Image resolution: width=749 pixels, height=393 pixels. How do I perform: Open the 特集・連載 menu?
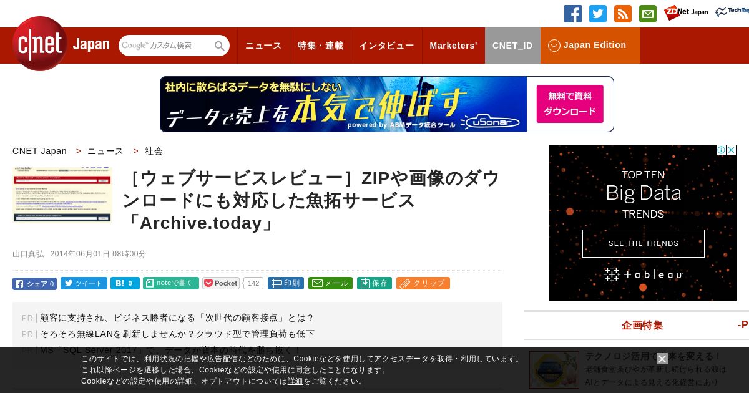pyautogui.click(x=321, y=46)
